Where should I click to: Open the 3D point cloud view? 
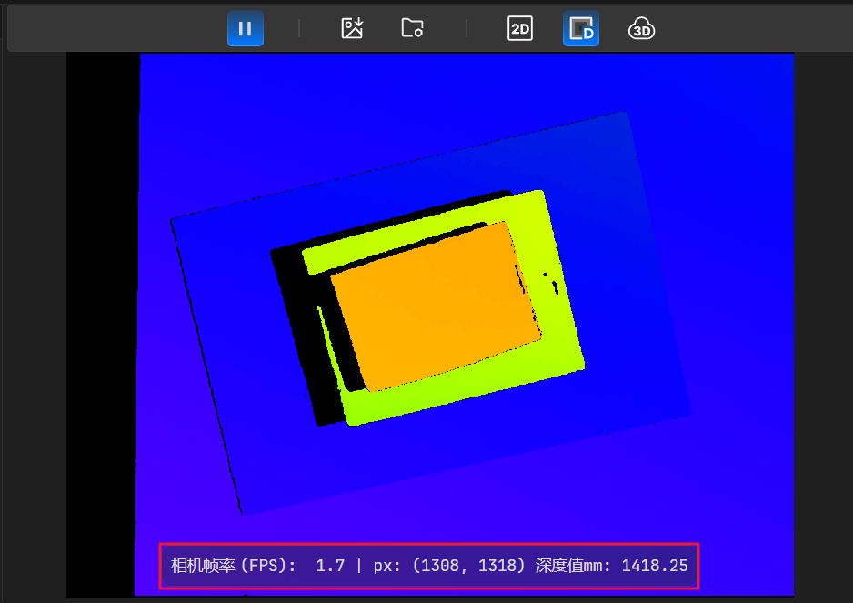(x=642, y=29)
